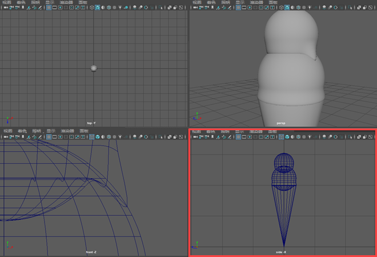The height and width of the screenshot is (257, 377).
Task: Open 面板 menu in the side view panel
Action: 272,131
